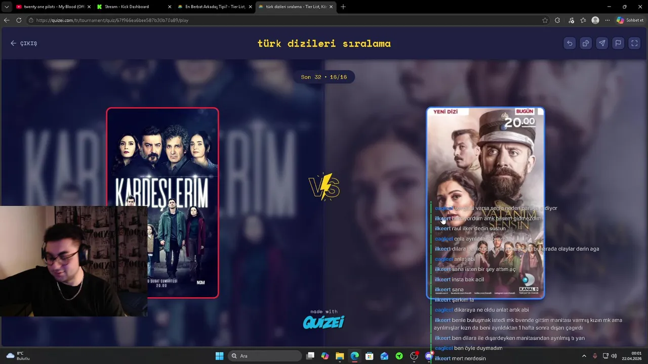648x364 pixels.
Task: Close the En Berbat Arkadaş Tipi tab
Action: coord(250,7)
